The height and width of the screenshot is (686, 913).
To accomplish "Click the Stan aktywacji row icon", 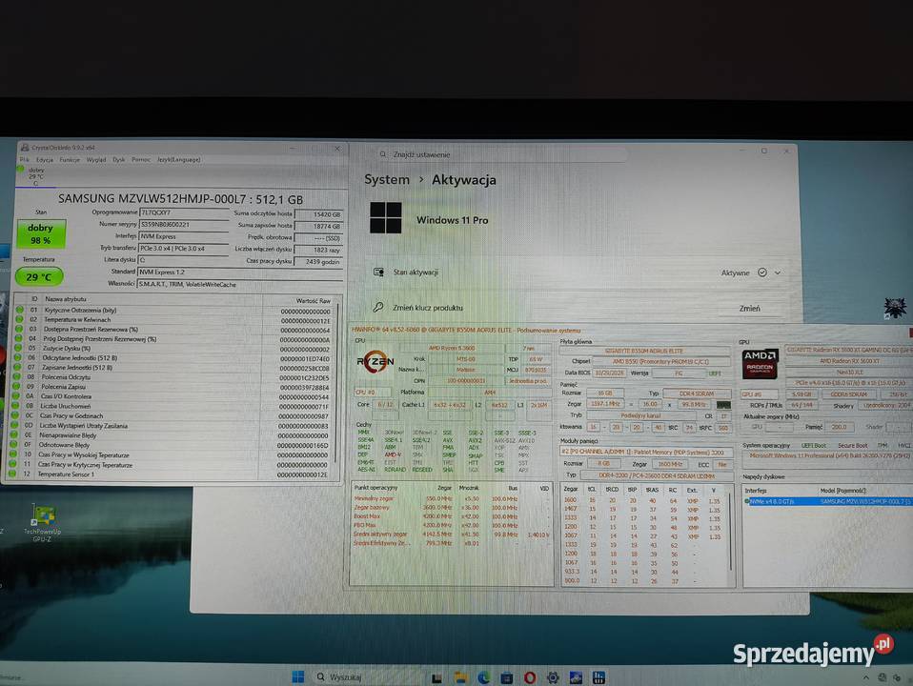I will pos(378,272).
